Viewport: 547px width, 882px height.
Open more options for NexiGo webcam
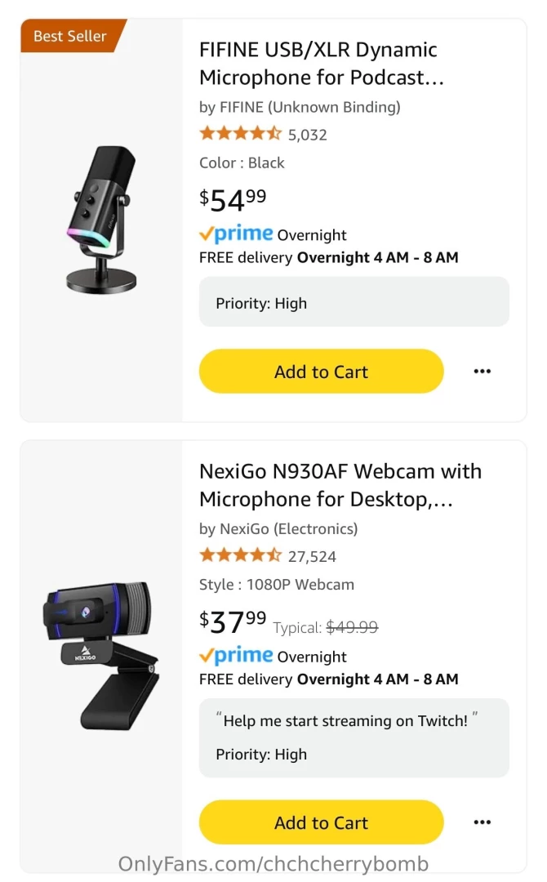pyautogui.click(x=483, y=822)
